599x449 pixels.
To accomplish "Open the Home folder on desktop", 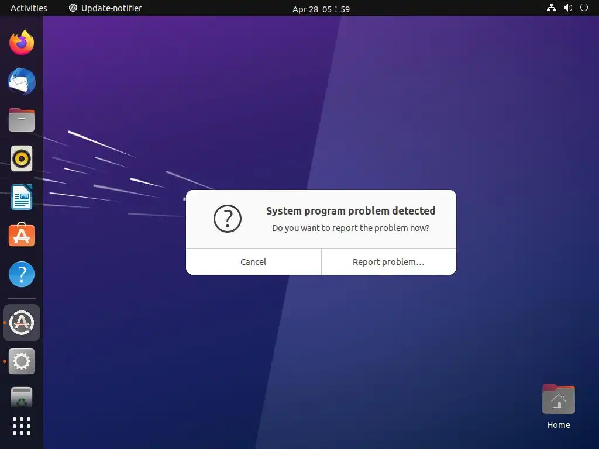I will pyautogui.click(x=558, y=399).
